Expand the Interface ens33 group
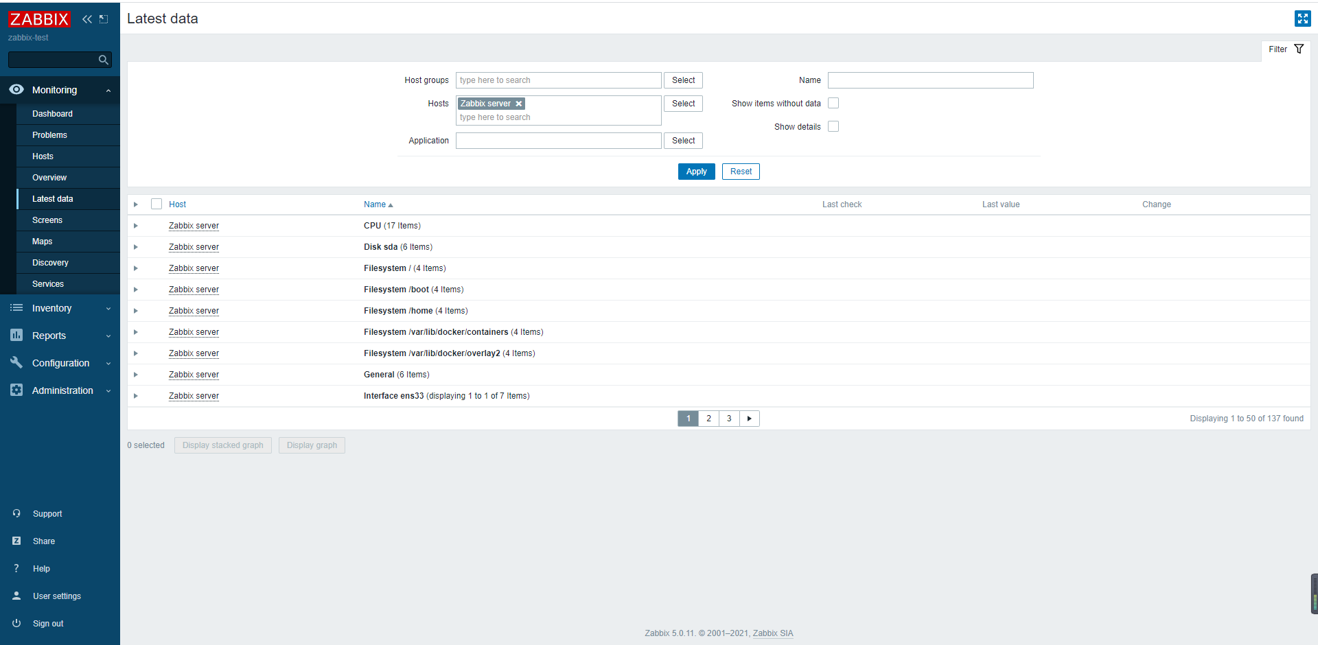 coord(136,396)
